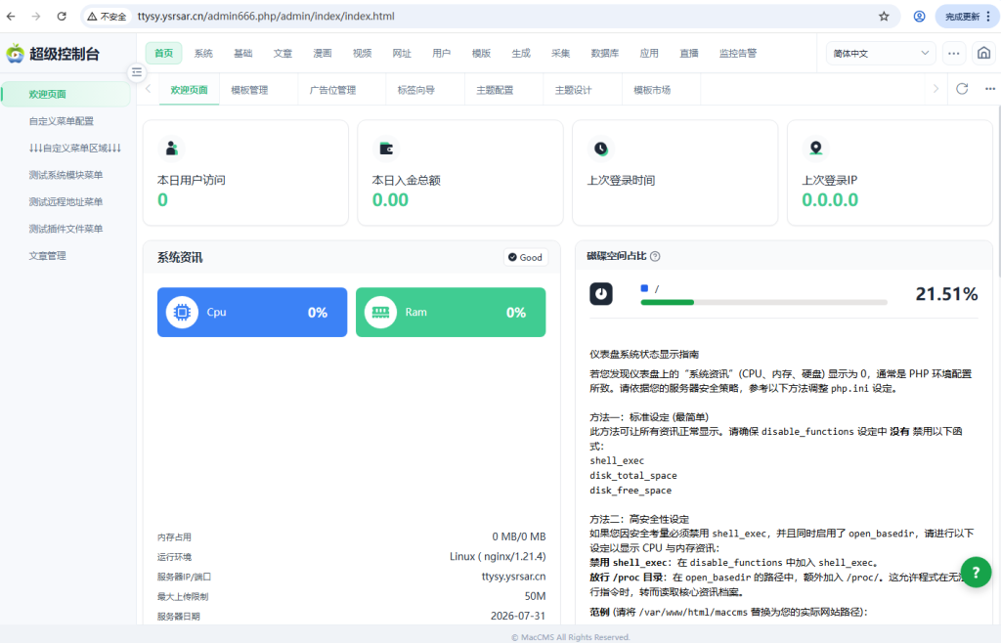Collapse the sidebar with the menu toggle icon

pos(137,72)
